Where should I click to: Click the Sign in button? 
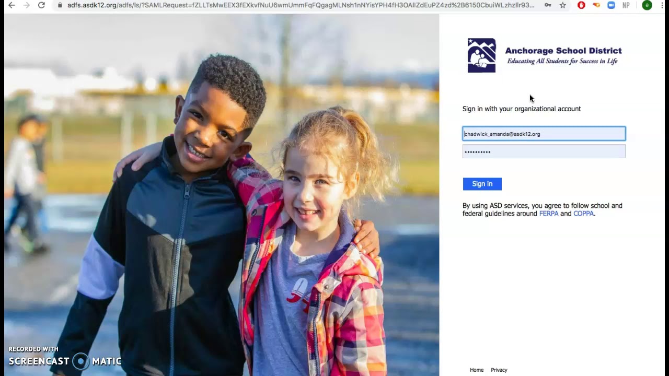click(482, 184)
